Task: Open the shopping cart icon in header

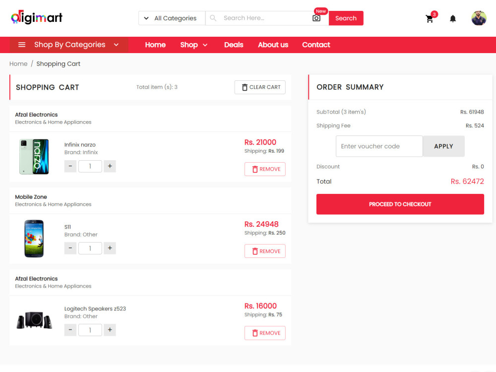Action: pyautogui.click(x=429, y=19)
